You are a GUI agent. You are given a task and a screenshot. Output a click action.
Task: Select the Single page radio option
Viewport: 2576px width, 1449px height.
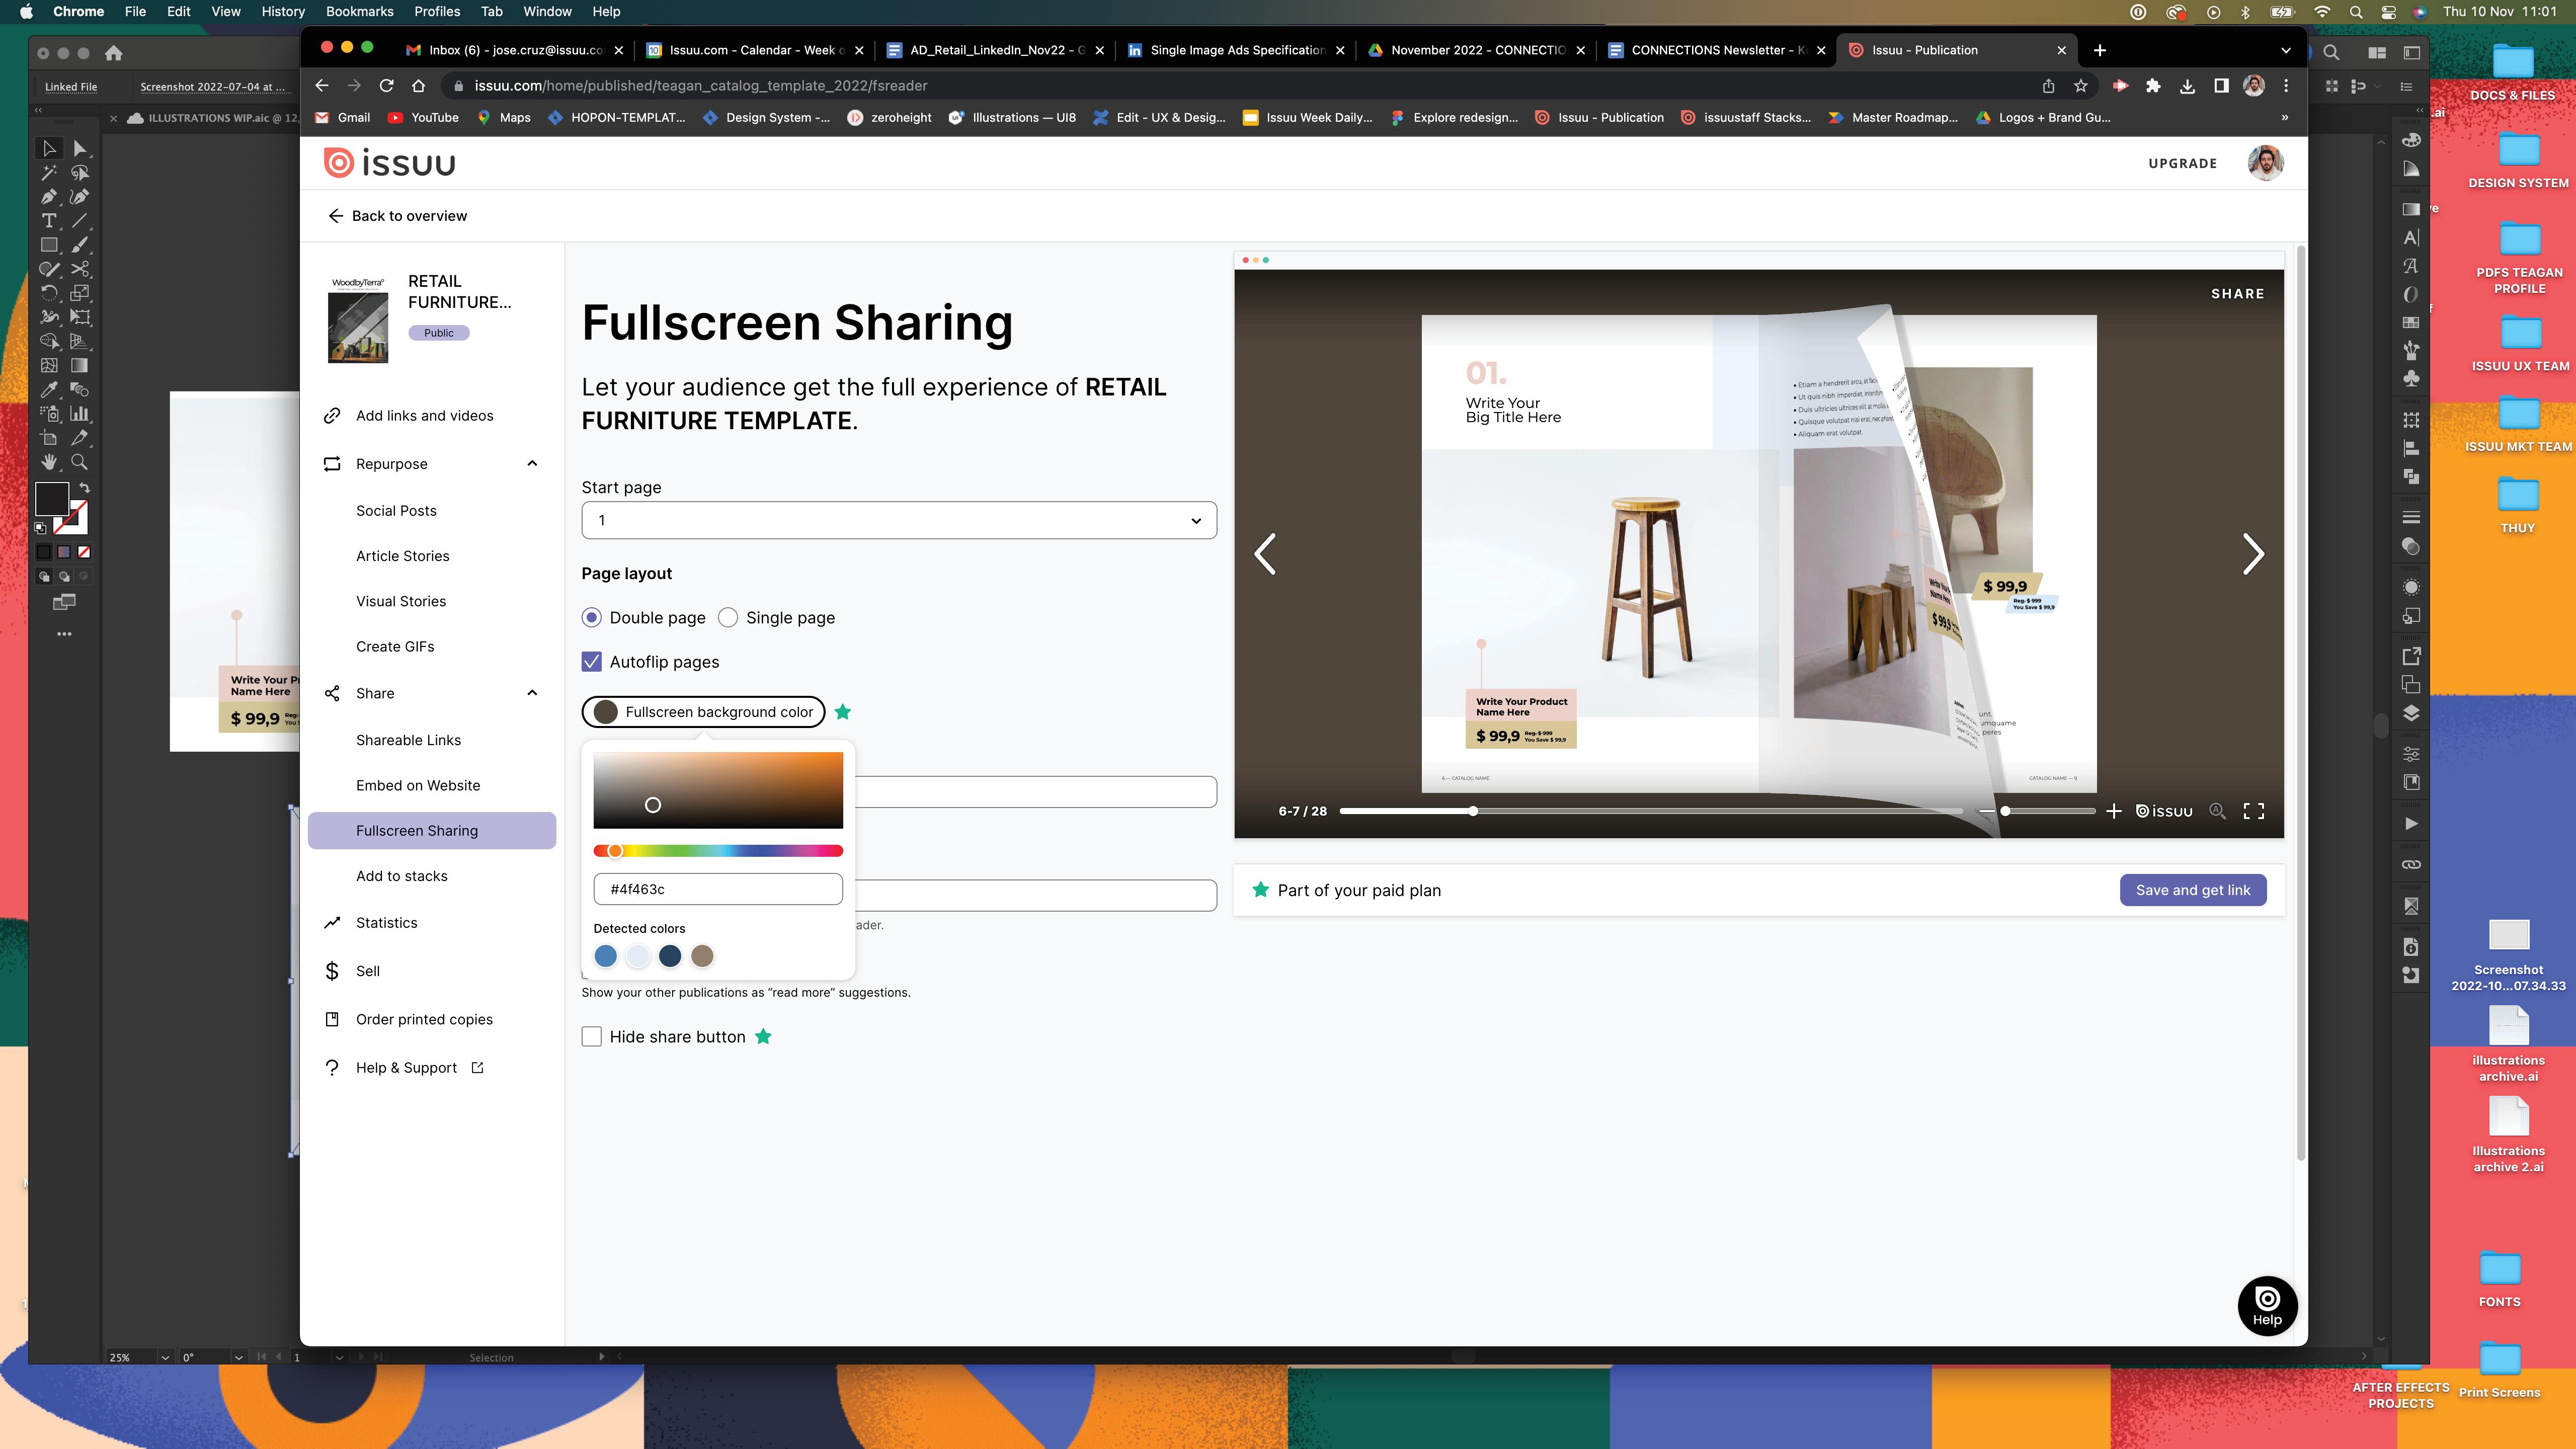point(728,618)
